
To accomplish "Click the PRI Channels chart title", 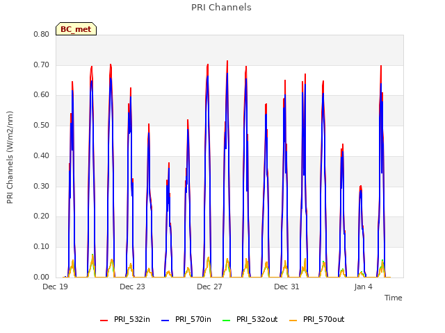I will coord(221,8).
